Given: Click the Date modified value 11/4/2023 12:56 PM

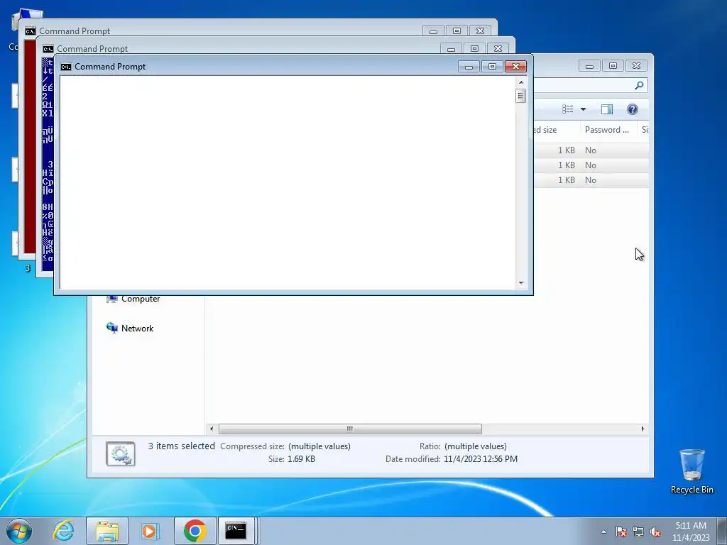Looking at the screenshot, I should tap(481, 459).
